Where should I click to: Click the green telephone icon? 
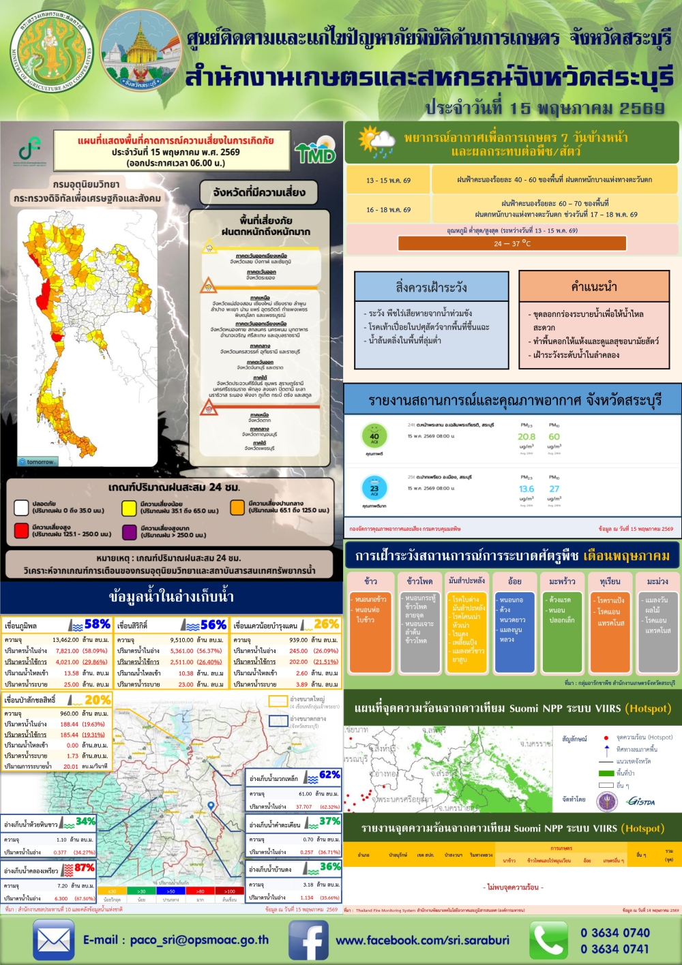click(549, 940)
